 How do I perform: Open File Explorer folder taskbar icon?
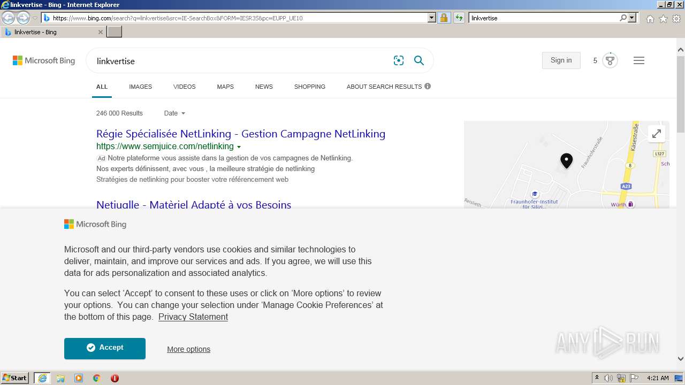click(x=60, y=378)
